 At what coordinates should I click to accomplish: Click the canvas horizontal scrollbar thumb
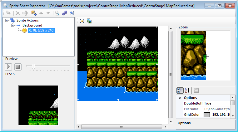click(x=121, y=127)
